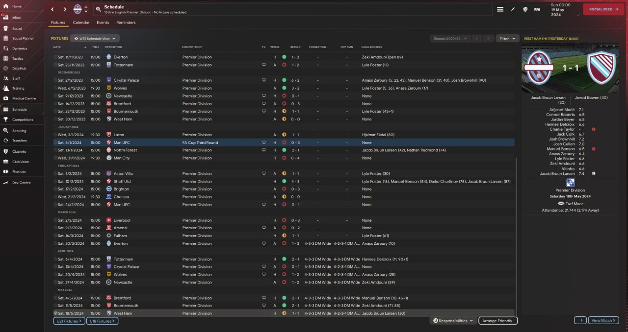Switch to the Fixtures tab
Image resolution: width=628 pixels, height=332 pixels.
pos(58,23)
